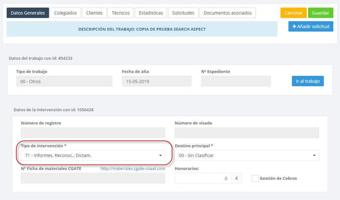The image size is (340, 200).
Task: Select the Estadísticas tab
Action: (151, 13)
